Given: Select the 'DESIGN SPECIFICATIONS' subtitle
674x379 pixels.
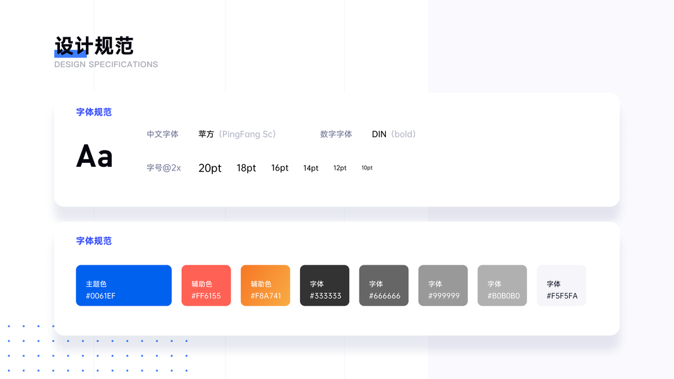Looking at the screenshot, I should tap(106, 64).
